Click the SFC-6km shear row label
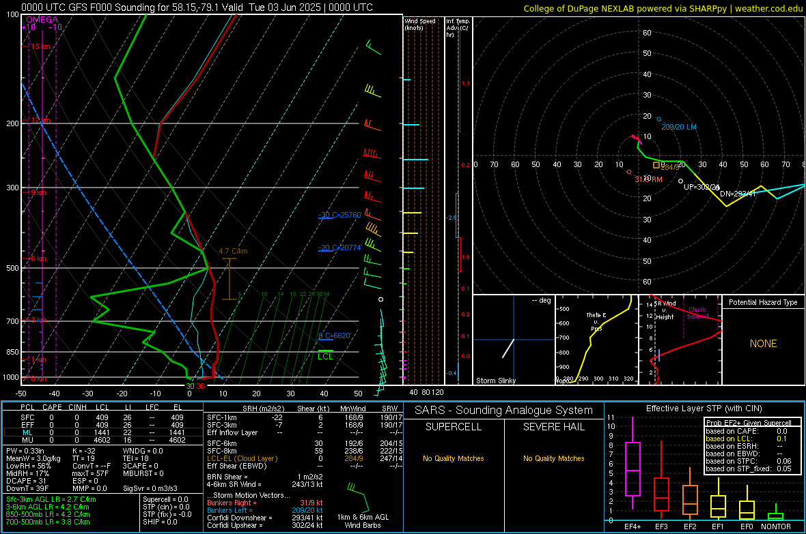This screenshot has width=806, height=534. (221, 443)
